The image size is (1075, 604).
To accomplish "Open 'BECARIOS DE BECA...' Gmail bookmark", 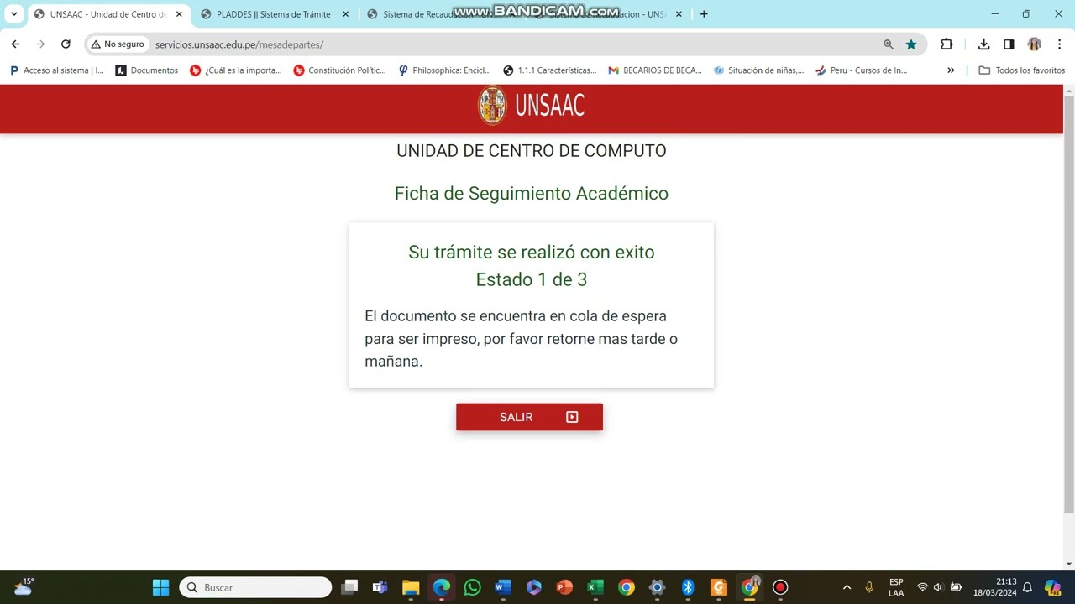I will click(x=655, y=70).
